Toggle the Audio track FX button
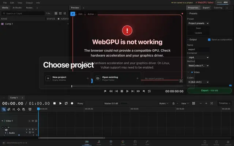Viewport: 234px width, 146px height. click(33, 132)
